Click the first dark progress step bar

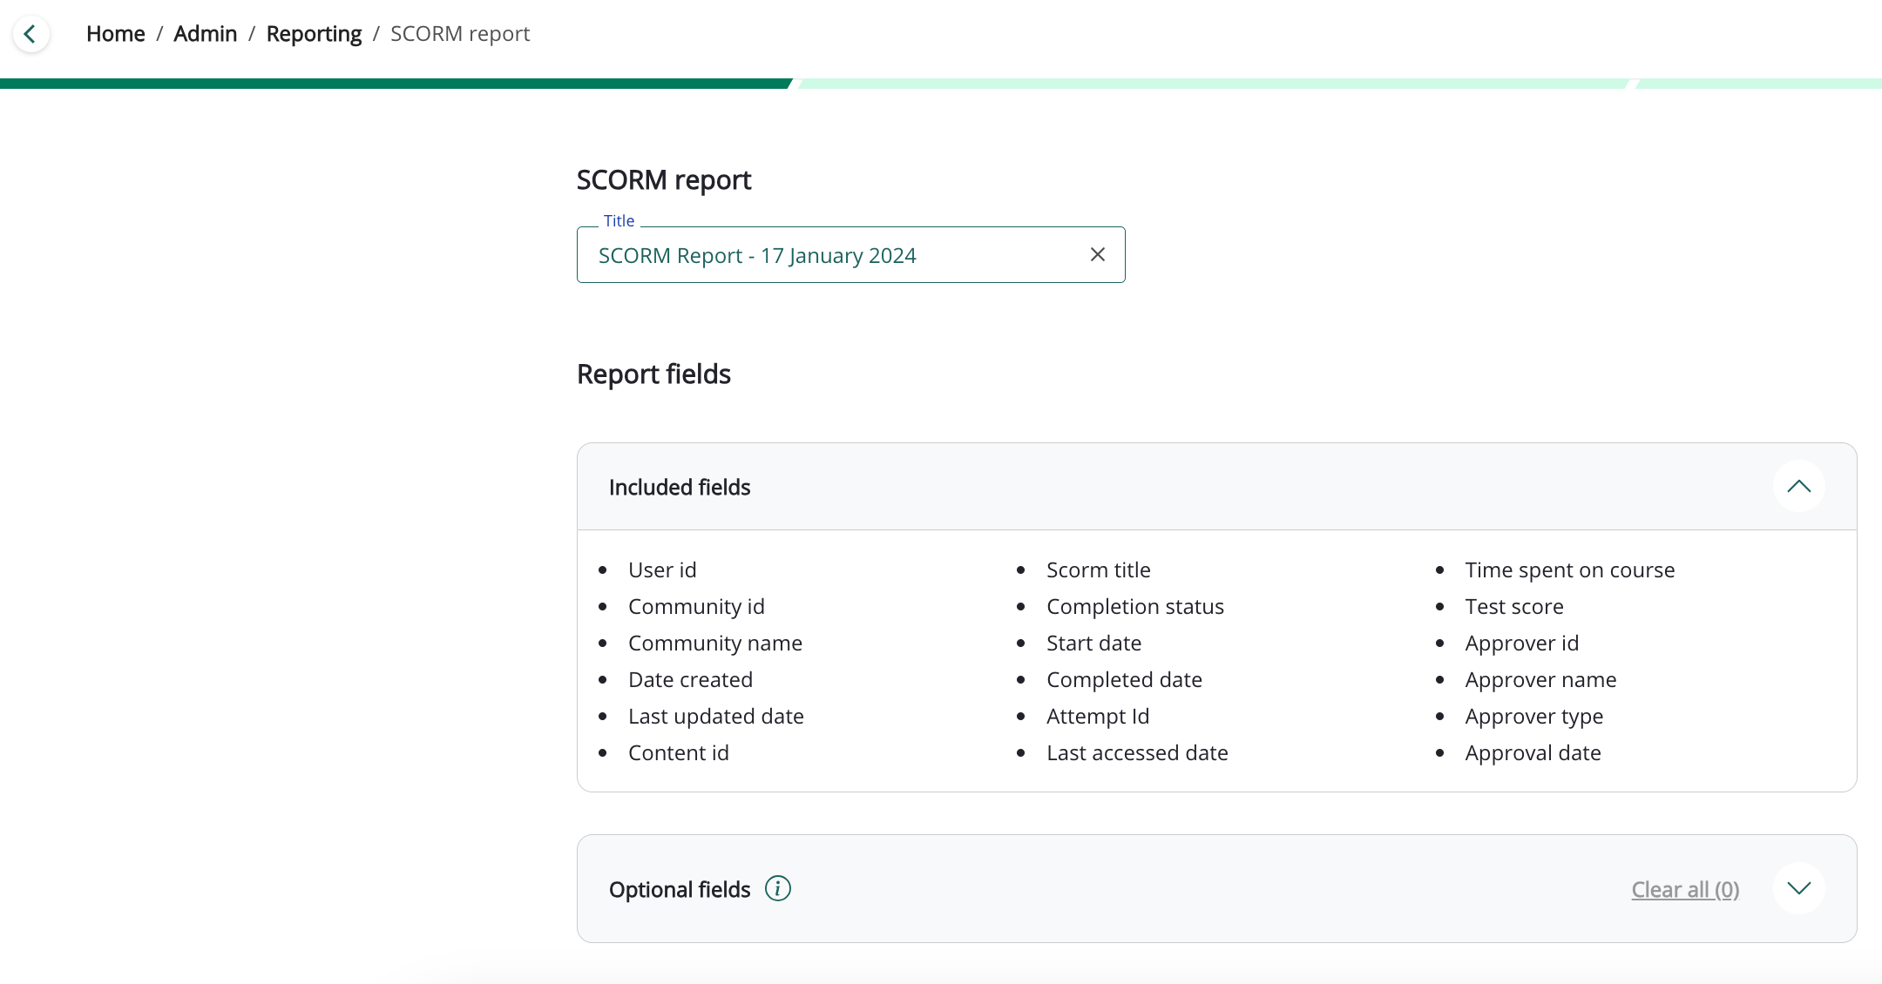point(392,84)
